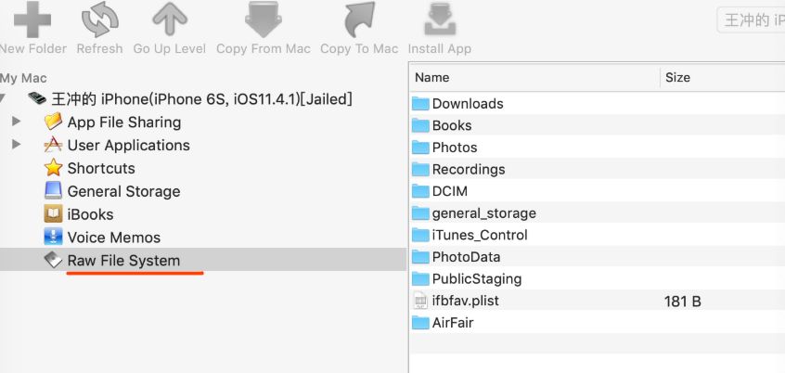This screenshot has height=373, width=785.
Task: Click Copy To Mac arrow icon
Action: tap(359, 20)
